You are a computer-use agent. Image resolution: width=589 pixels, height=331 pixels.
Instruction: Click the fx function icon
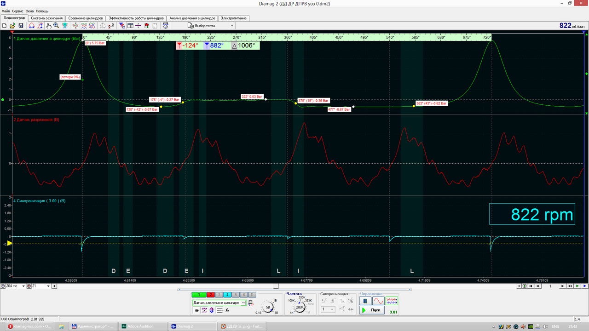(x=227, y=310)
